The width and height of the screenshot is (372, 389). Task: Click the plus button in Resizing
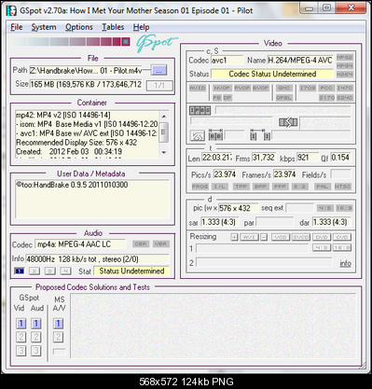(x=234, y=237)
